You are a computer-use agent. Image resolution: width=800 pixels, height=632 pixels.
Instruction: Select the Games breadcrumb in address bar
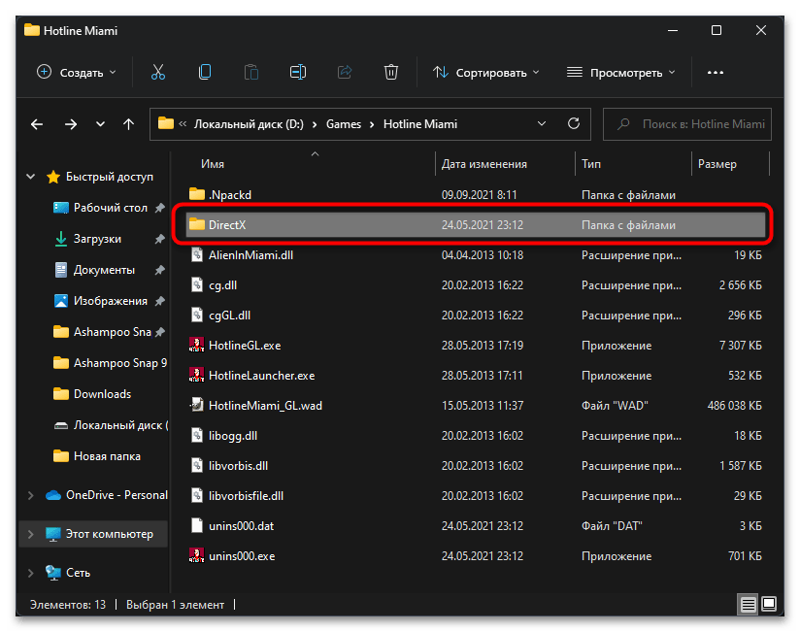(343, 124)
